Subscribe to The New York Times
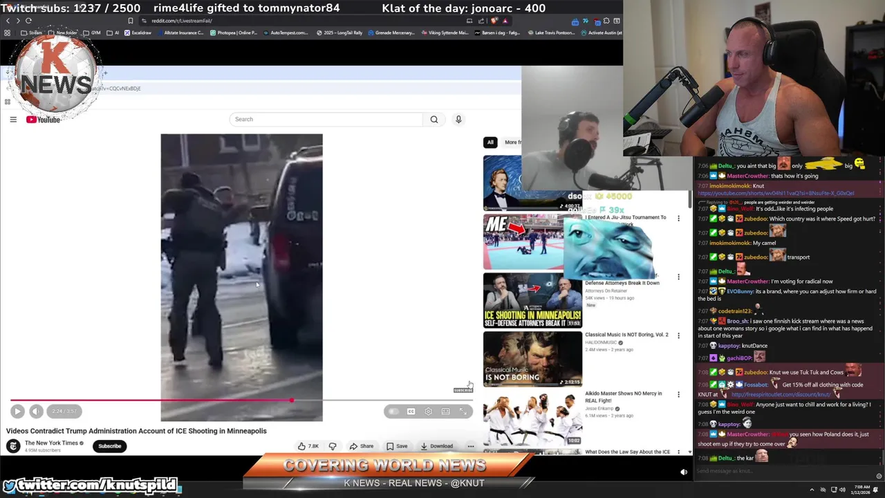Viewport: 885px width, 498px height. click(109, 446)
